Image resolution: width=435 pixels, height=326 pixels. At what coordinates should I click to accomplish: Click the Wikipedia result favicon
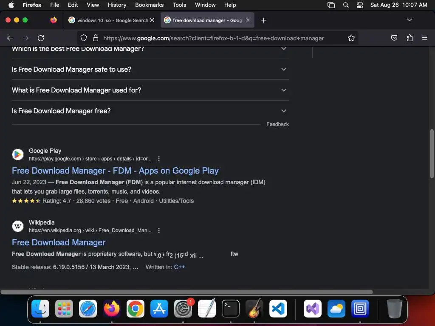(18, 226)
